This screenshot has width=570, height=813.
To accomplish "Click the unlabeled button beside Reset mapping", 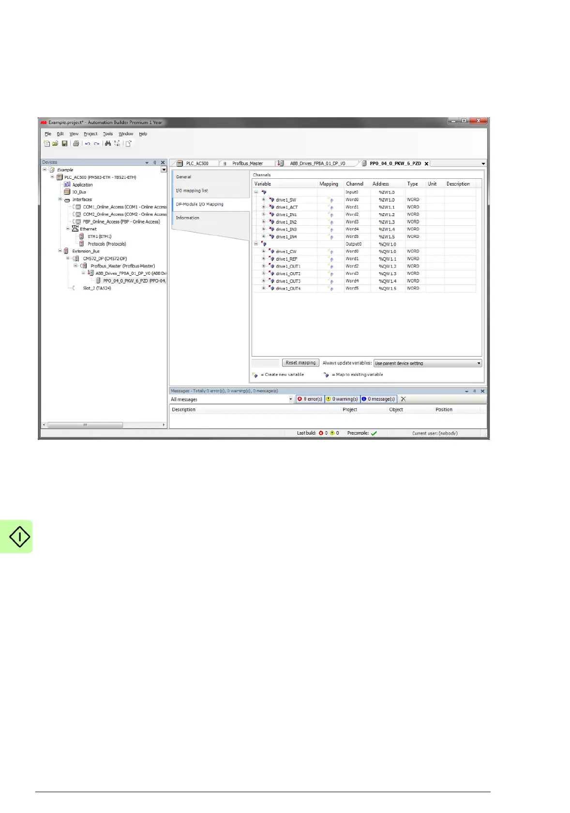I will (x=266, y=363).
